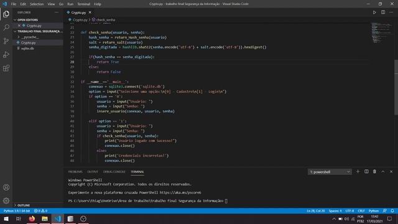Select the Terminal panel tab
The width and height of the screenshot is (398, 224).
(x=137, y=172)
